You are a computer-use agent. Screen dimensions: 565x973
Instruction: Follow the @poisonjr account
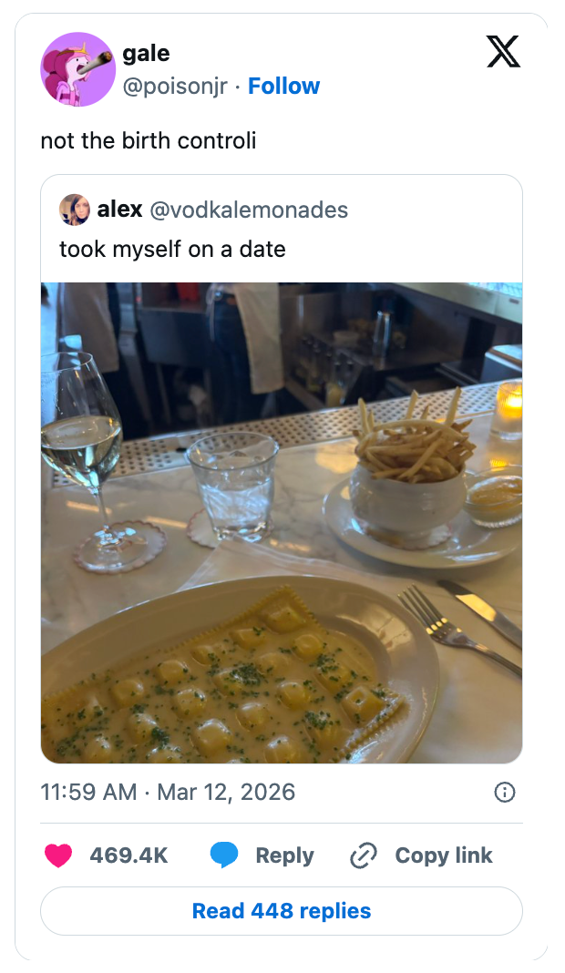click(283, 86)
